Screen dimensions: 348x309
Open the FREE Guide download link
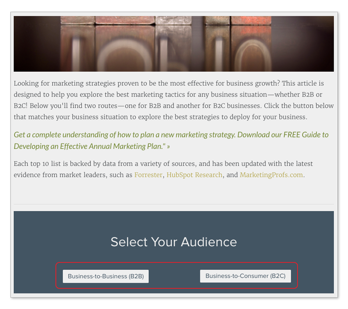(x=171, y=140)
